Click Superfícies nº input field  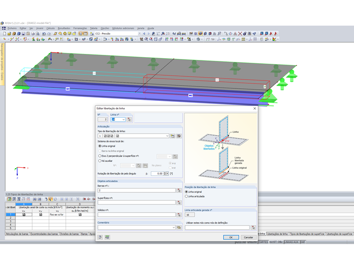pyautogui.click(x=136, y=203)
